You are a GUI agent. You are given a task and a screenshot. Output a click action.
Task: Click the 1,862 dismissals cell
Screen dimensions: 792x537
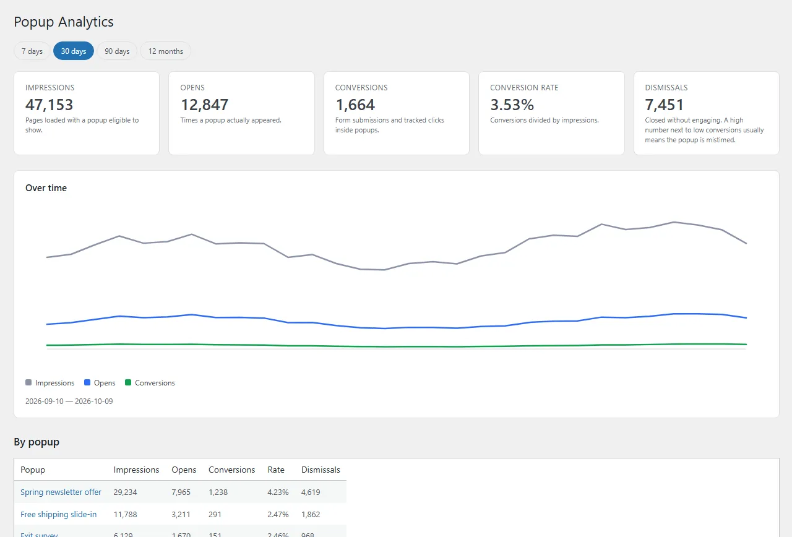[311, 515]
